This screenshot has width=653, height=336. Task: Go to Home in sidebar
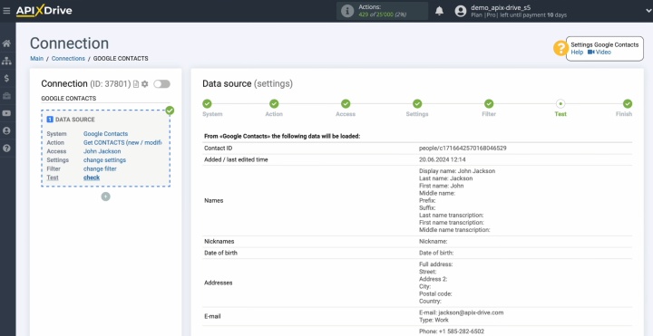click(6, 43)
